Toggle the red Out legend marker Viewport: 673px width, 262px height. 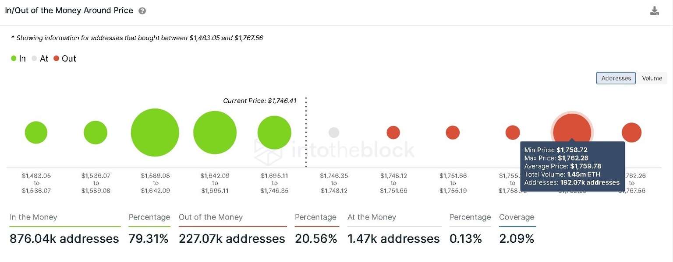(57, 58)
